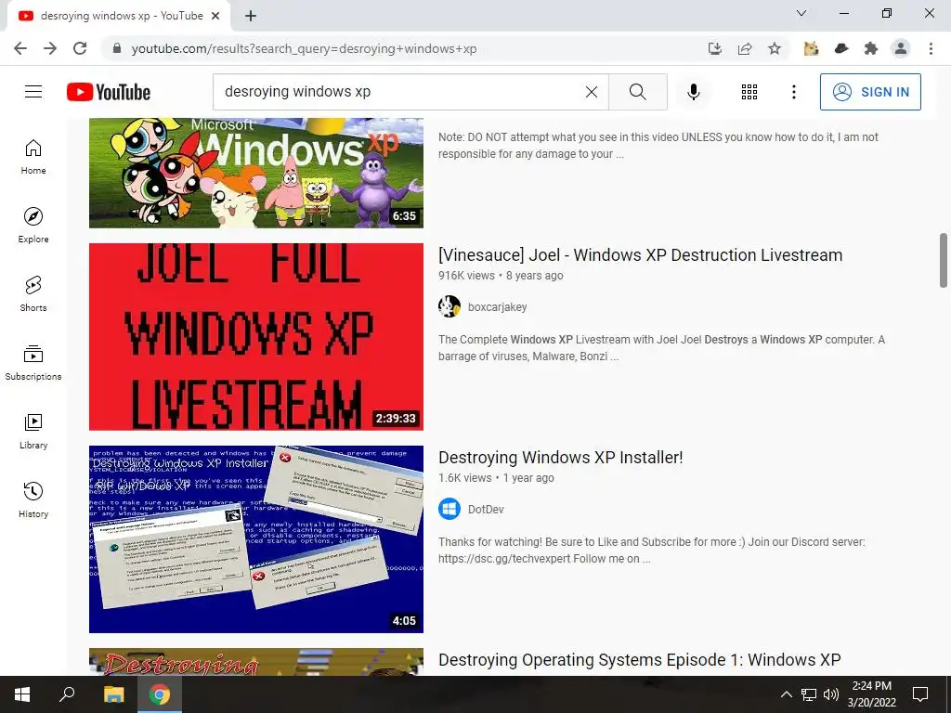Open the YouTube apps grid
This screenshot has height=713, width=951.
point(749,92)
